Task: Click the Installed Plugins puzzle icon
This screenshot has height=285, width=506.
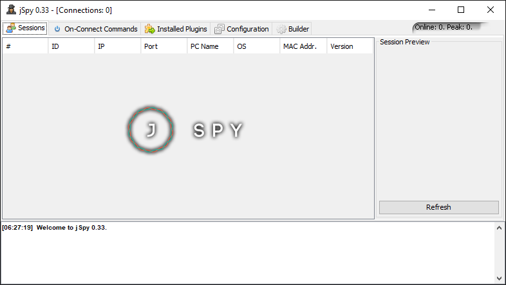Action: [150, 29]
